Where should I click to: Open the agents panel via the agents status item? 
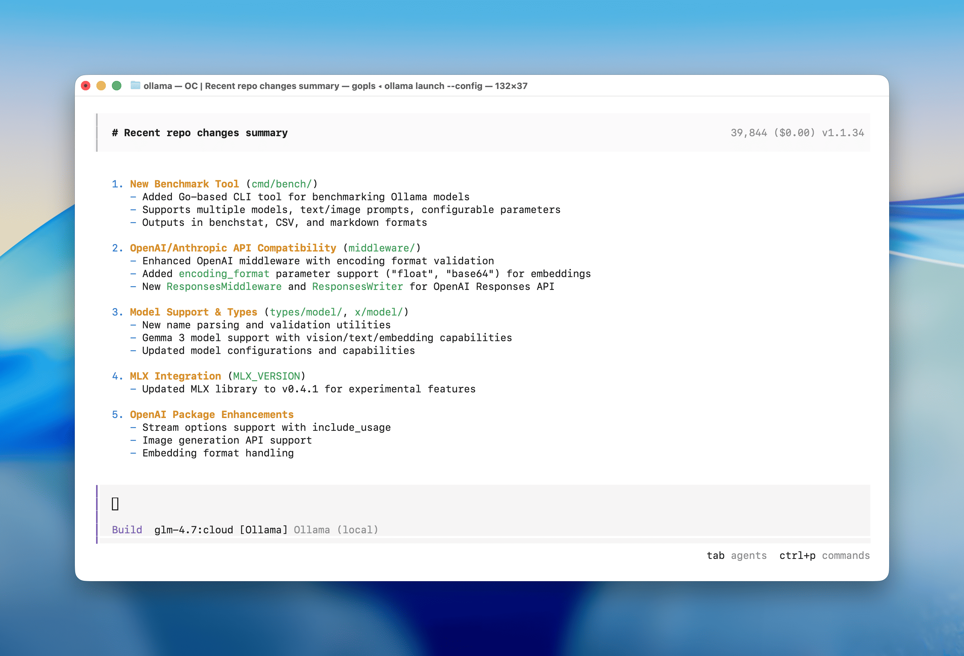tap(749, 556)
